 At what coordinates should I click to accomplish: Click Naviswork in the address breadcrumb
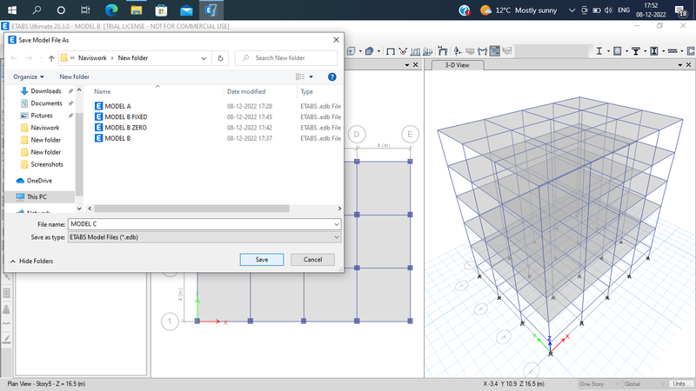pyautogui.click(x=92, y=58)
